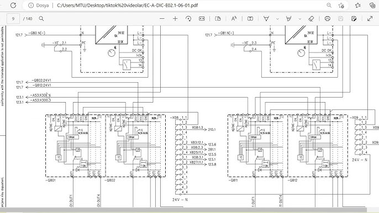Start Read aloud for the document
Image resolution: width=379 pixels, height=213 pixels.
click(234, 19)
